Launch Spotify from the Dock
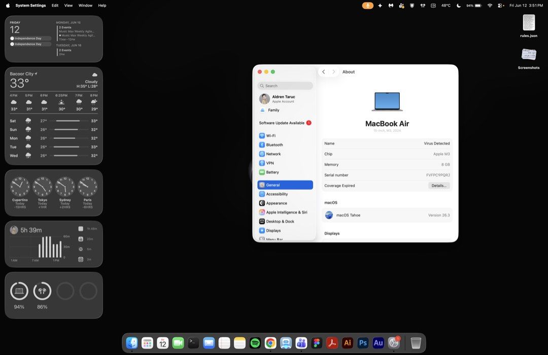Viewport: 548px width, 355px height. point(255,343)
